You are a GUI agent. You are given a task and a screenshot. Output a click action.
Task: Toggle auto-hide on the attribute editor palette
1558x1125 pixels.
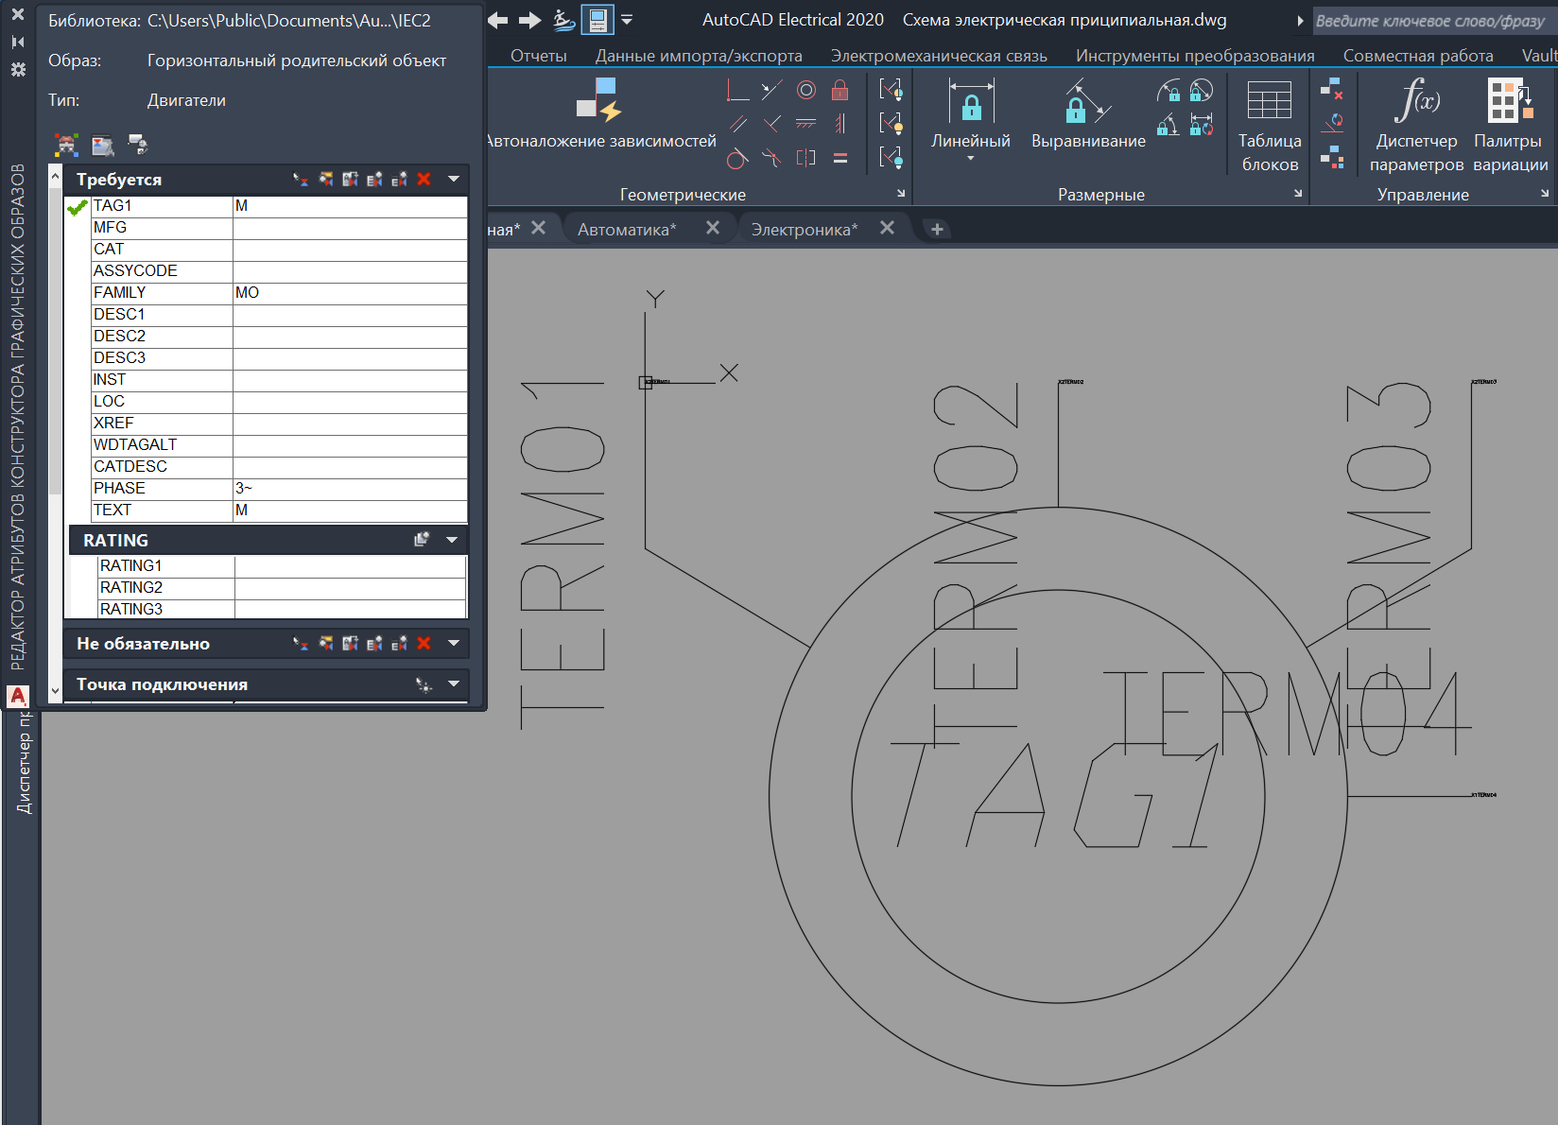click(18, 42)
